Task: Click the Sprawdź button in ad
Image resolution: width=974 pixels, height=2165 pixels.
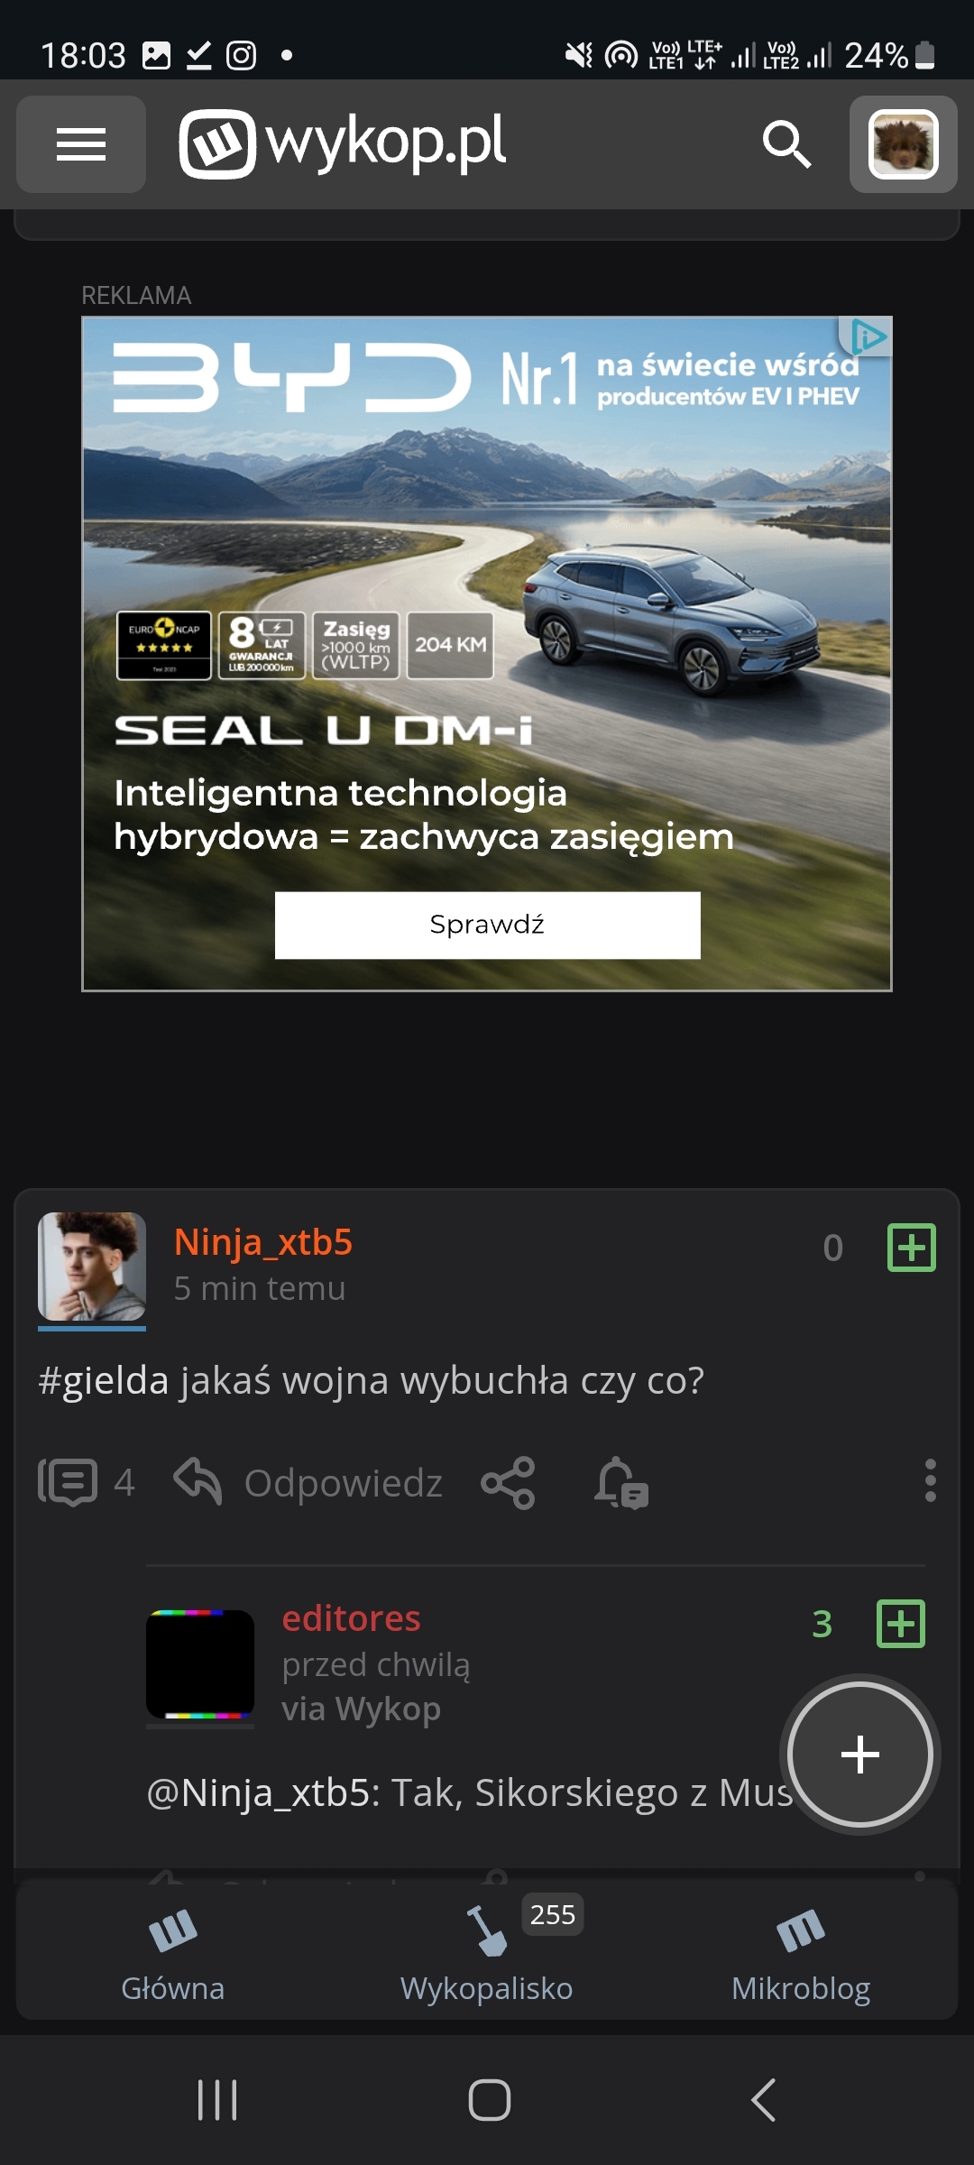Action: pos(487,925)
